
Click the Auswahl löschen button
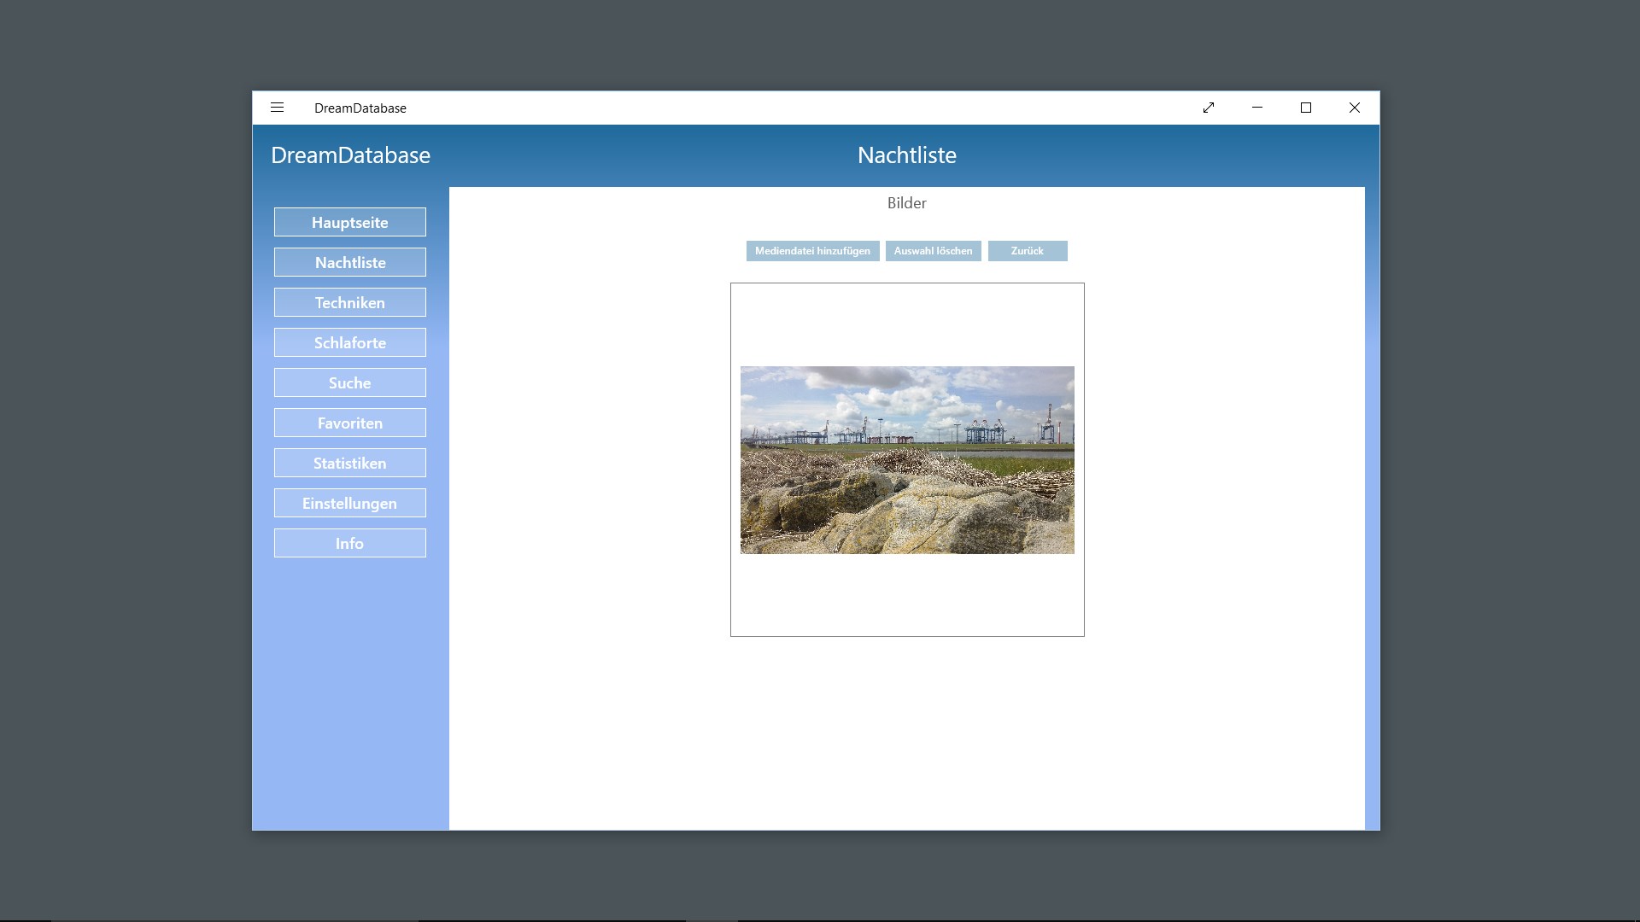(x=933, y=251)
